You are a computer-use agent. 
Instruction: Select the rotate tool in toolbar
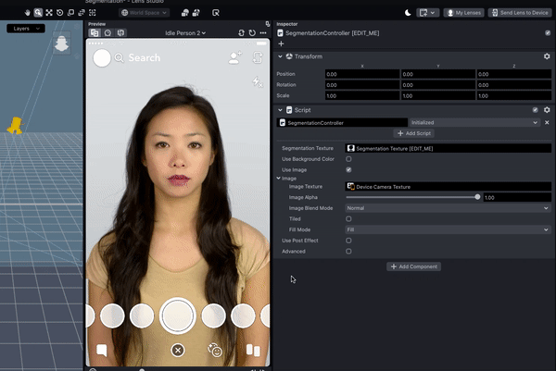60,13
